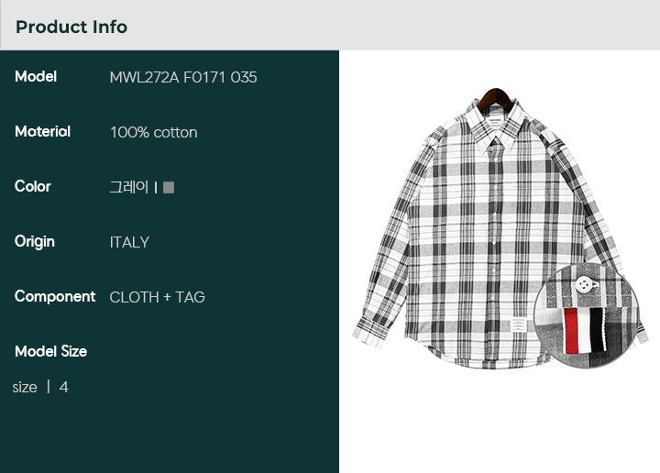Click the size 4 value
This screenshot has height=473, width=660.
click(x=40, y=387)
